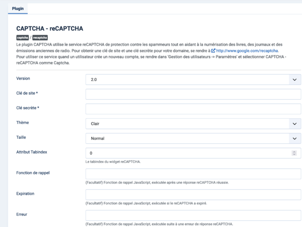The width and height of the screenshot is (302, 227).
Task: Click the Taille label
Action: pyautogui.click(x=21, y=137)
